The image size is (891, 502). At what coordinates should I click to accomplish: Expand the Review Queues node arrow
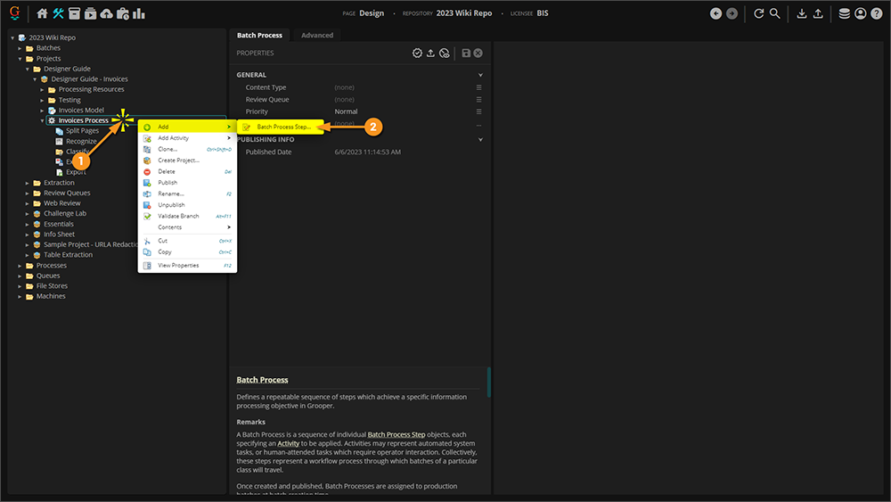[28, 193]
